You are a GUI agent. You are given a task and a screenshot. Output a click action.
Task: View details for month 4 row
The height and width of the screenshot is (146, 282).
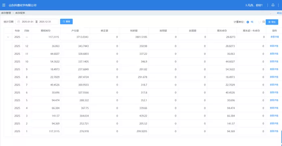point(274,108)
